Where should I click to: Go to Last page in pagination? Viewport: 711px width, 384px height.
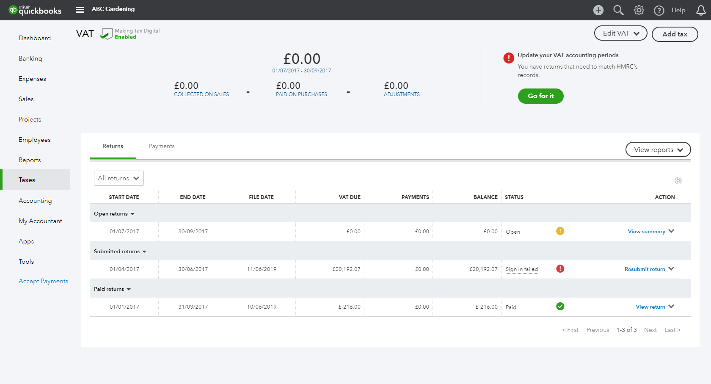[672, 330]
